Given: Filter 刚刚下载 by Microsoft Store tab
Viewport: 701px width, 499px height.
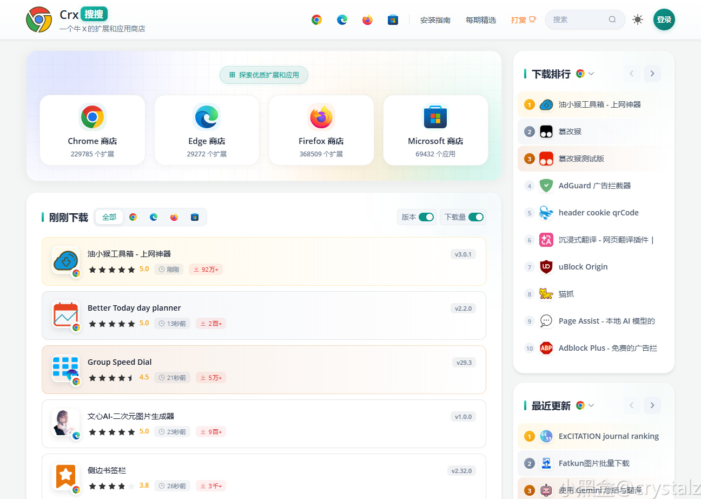Looking at the screenshot, I should click(195, 217).
